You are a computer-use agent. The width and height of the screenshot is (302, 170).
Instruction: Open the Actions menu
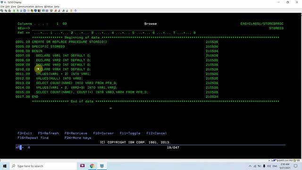[39, 7]
